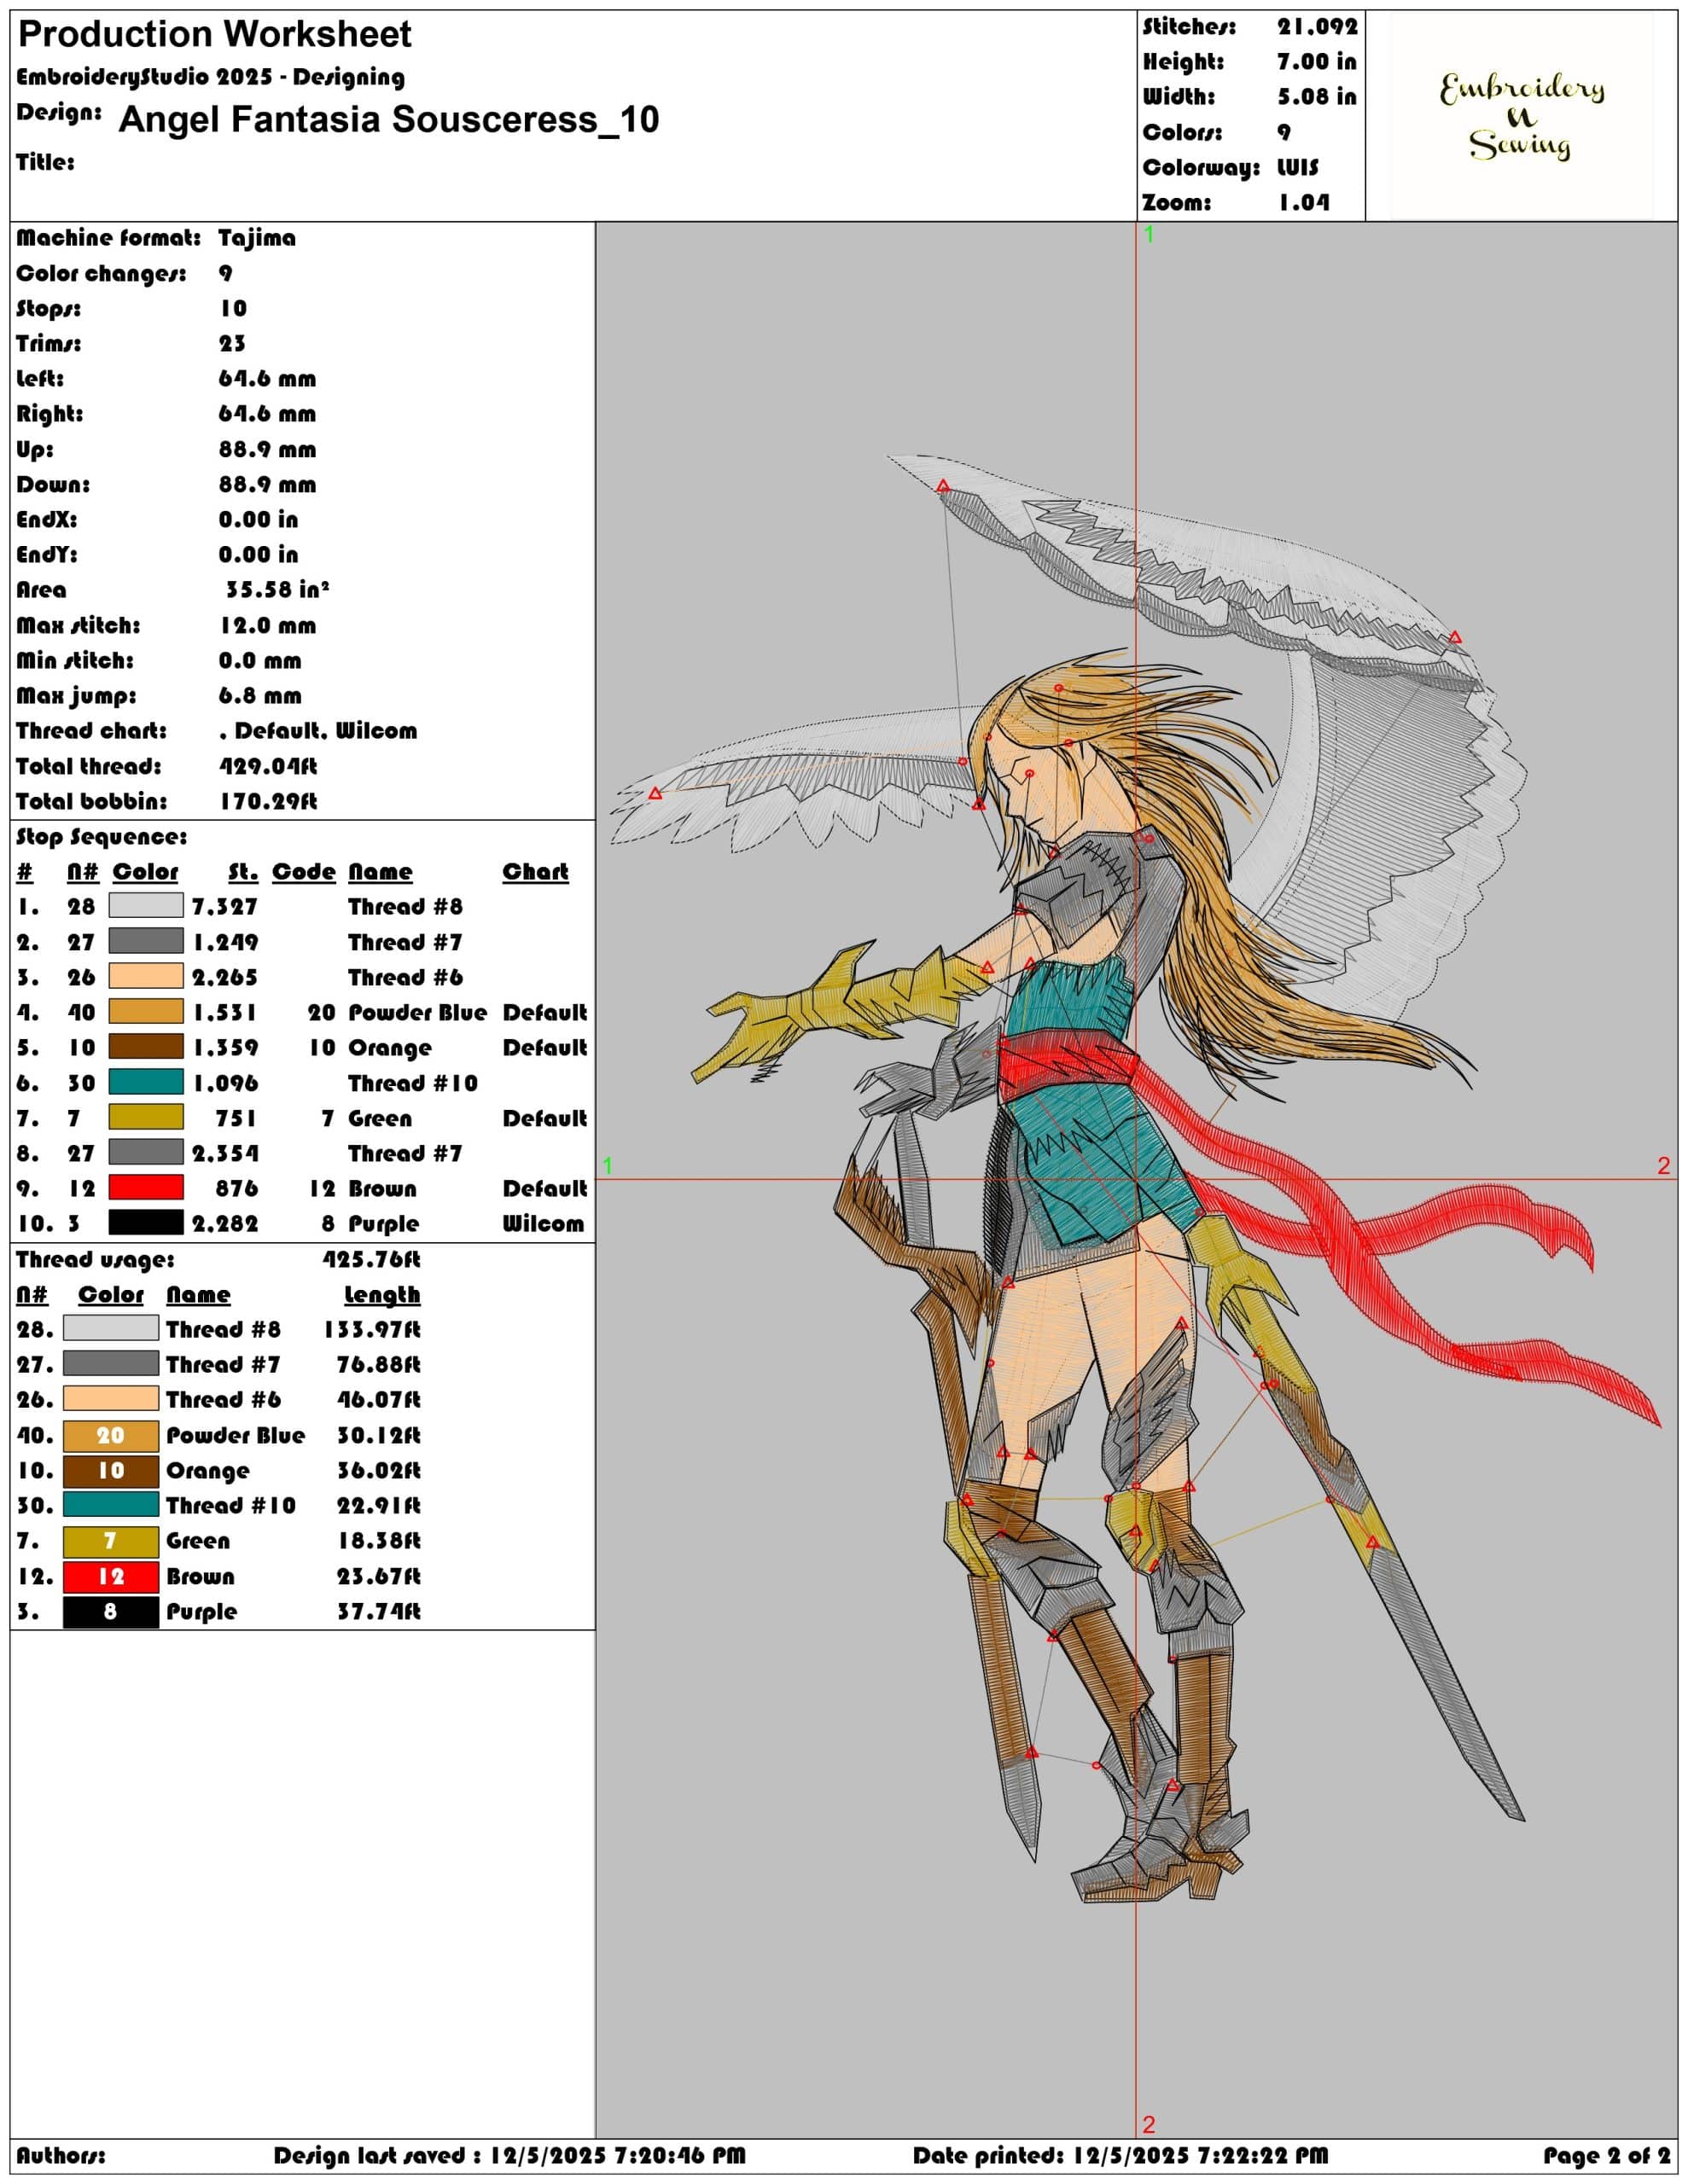Select the thread usage total "425.76ft"
Viewport: 1688px width, 2184px height.
pos(371,1259)
